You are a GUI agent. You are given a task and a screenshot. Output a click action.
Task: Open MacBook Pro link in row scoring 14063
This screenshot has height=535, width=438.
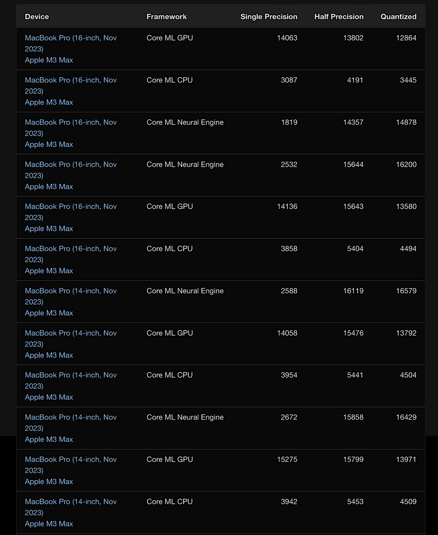pos(71,43)
